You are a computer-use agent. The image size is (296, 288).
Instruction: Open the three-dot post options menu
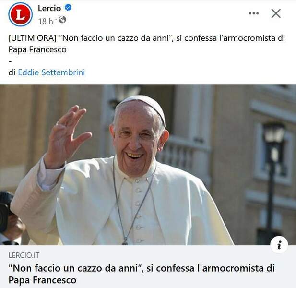point(254,13)
